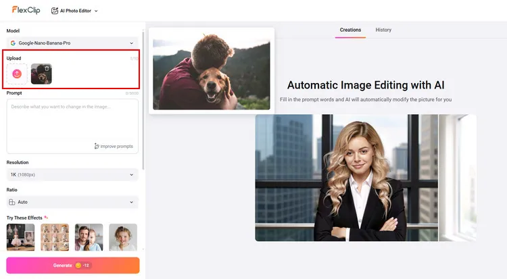Click the prompt description text field
Image resolution: width=507 pixels, height=279 pixels.
click(72, 120)
